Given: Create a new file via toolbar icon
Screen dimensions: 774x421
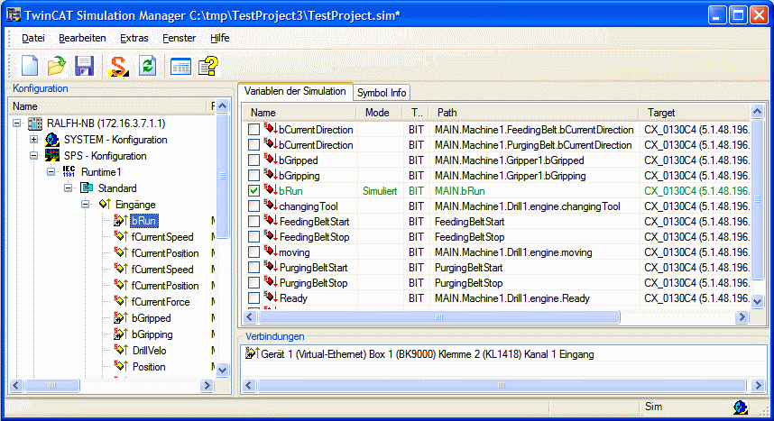Looking at the screenshot, I should coord(30,66).
